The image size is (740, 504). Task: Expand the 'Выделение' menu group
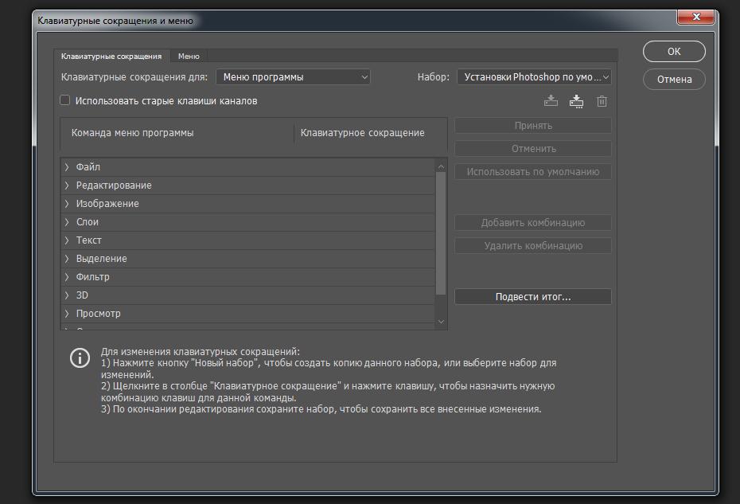67,259
